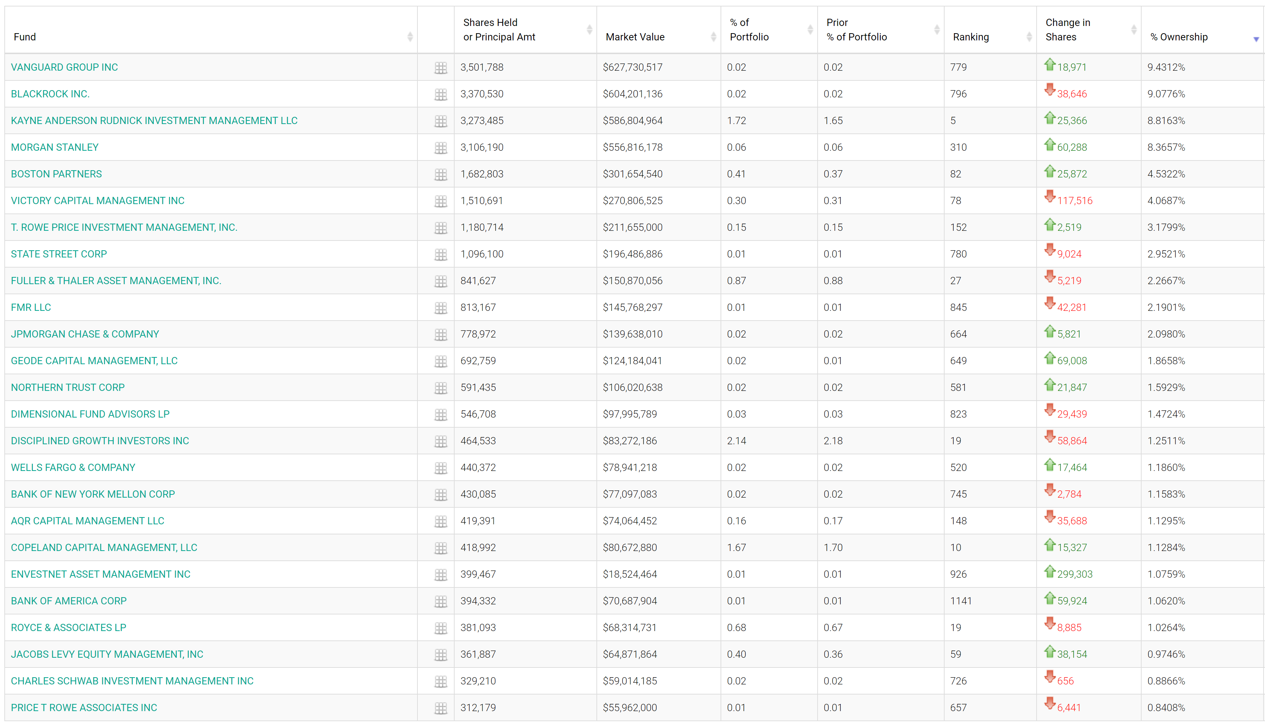Open PRICE T ROWE ASSOCIATES INC link
This screenshot has width=1265, height=723.
[84, 707]
